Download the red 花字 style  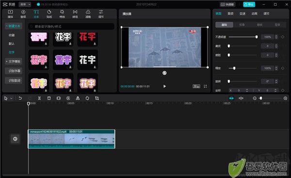click(95, 44)
